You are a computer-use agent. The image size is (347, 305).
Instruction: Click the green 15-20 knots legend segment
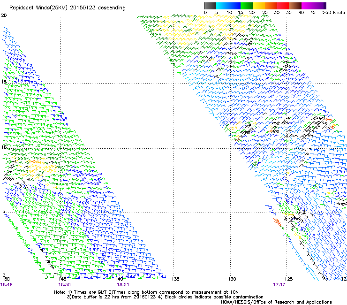tap(247, 6)
